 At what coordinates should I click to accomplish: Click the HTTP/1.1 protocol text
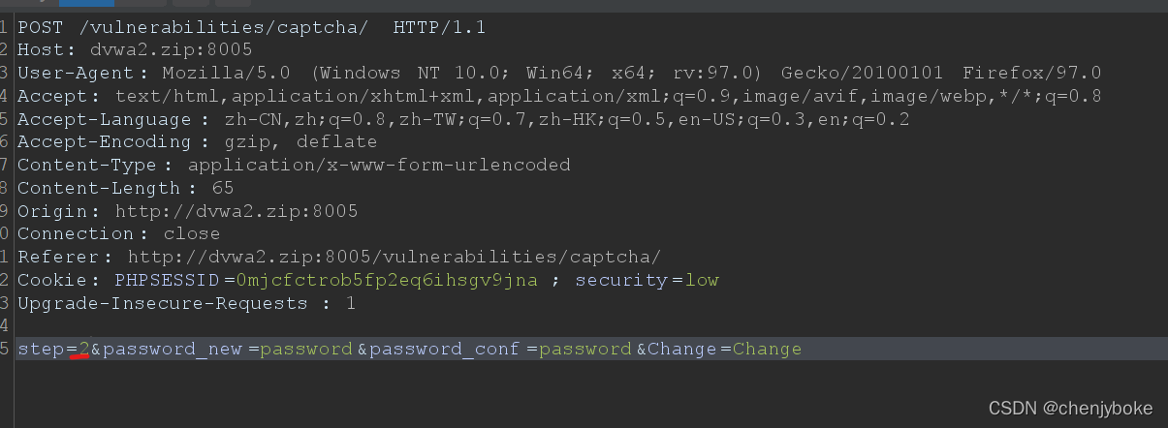click(x=439, y=28)
